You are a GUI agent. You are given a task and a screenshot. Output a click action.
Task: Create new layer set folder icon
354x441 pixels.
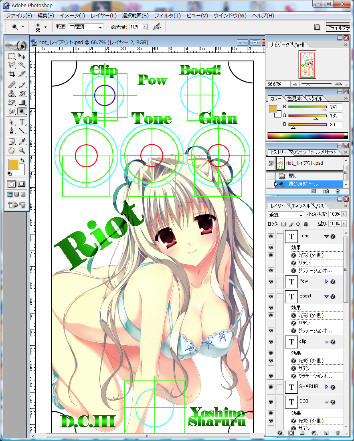pyautogui.click(x=302, y=433)
